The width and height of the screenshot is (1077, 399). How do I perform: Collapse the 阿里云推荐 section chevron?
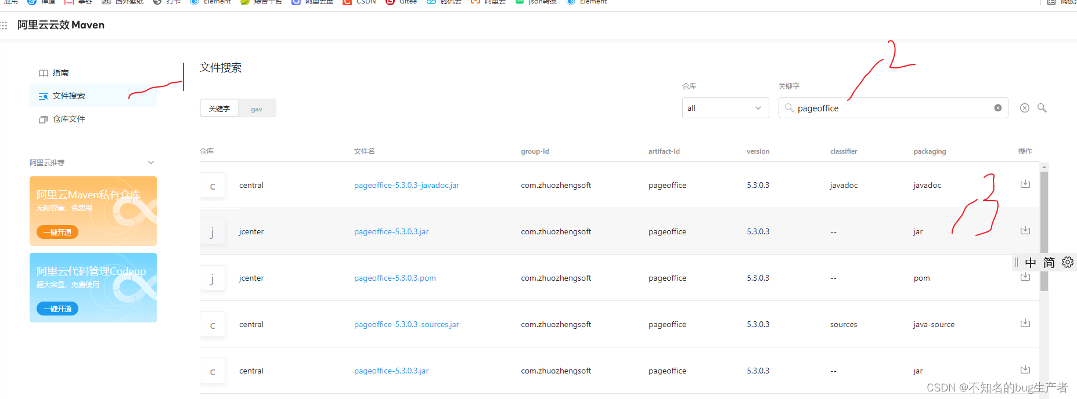tap(151, 163)
